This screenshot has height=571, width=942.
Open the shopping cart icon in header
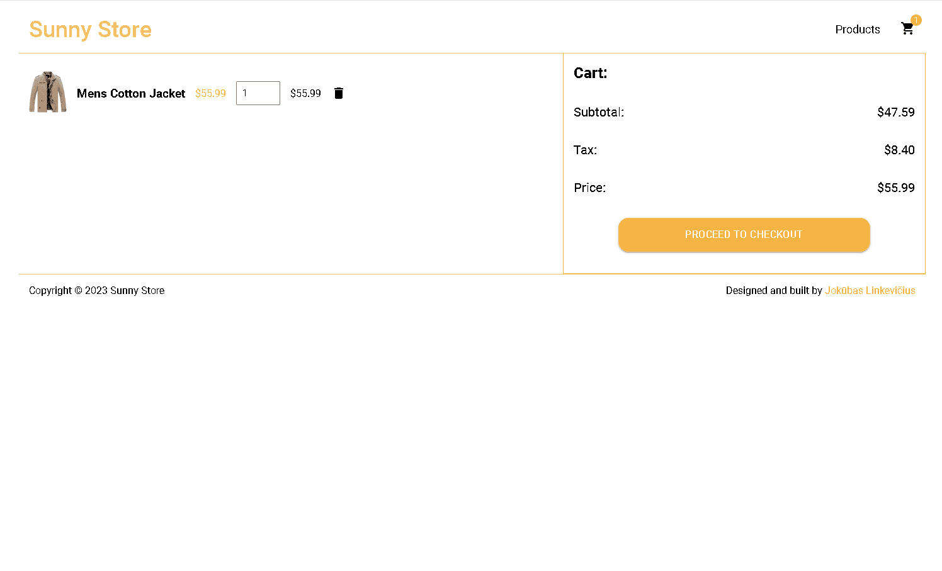(x=907, y=29)
